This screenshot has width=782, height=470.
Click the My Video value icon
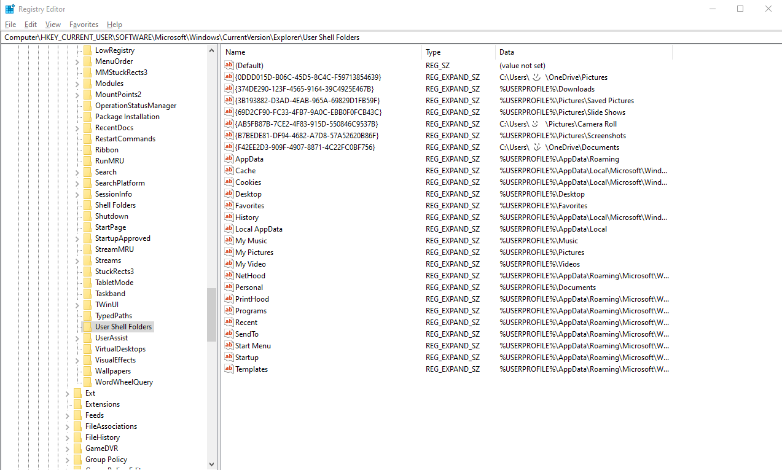[x=229, y=264]
